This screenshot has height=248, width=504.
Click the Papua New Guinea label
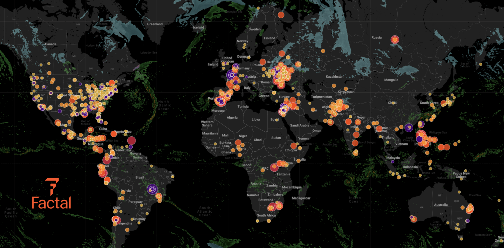(x=462, y=175)
